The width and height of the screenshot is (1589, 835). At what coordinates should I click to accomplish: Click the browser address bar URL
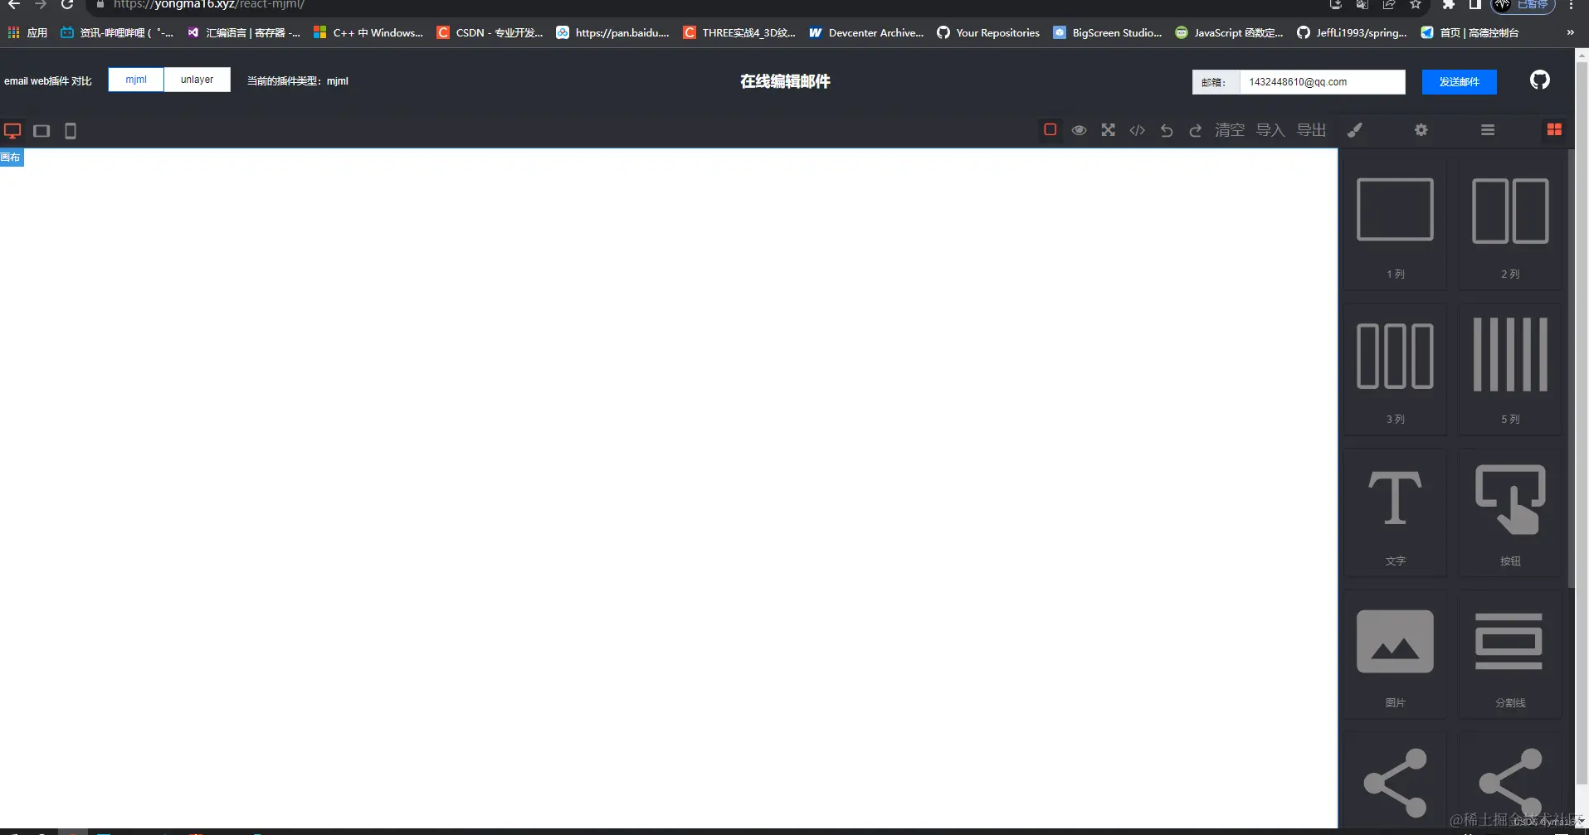point(209,5)
